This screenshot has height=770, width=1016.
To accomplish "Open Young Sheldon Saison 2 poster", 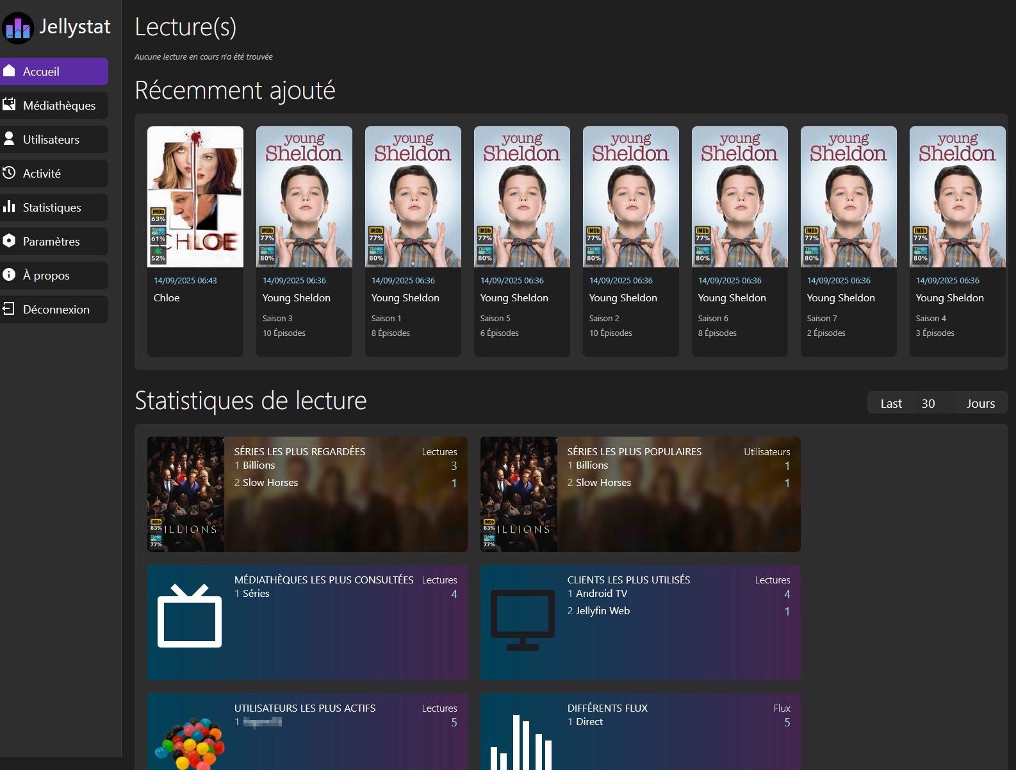I will point(631,197).
